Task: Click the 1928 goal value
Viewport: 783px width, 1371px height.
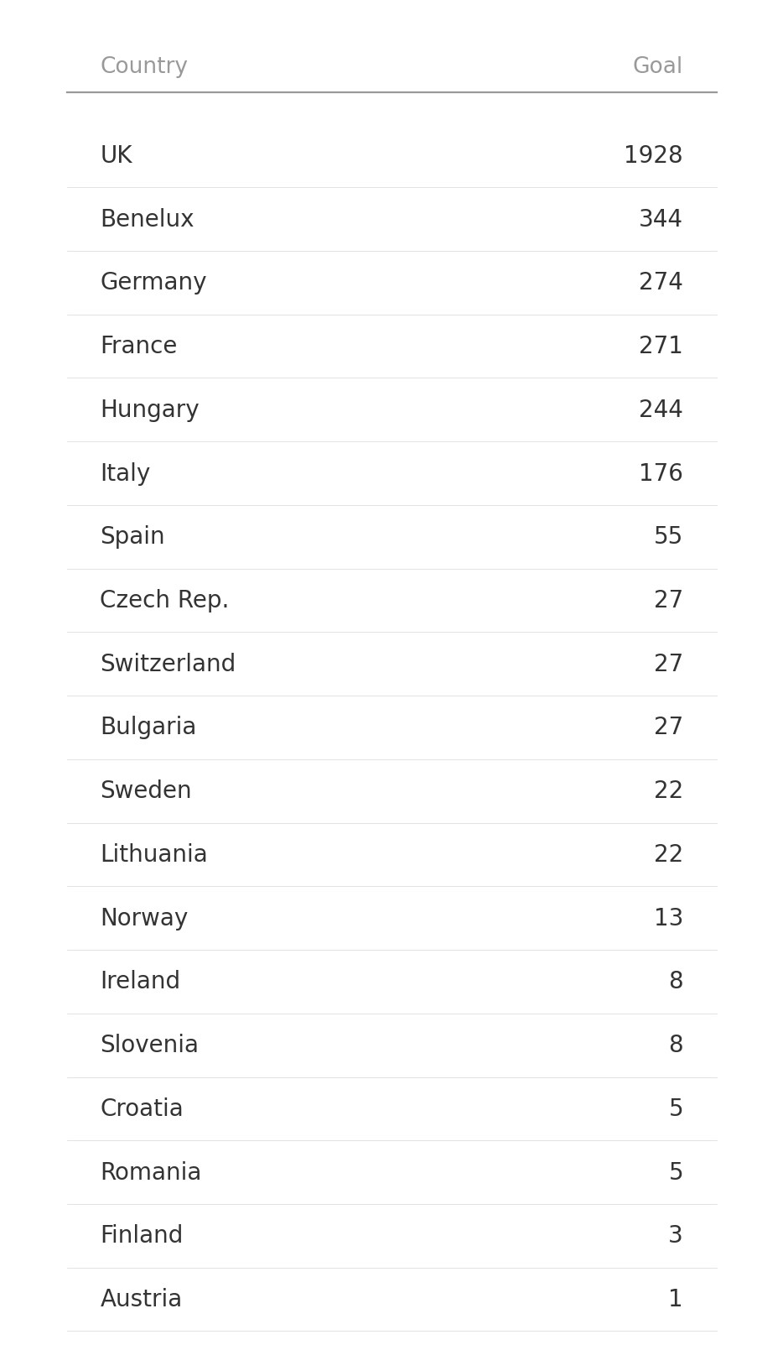Action: pyautogui.click(x=653, y=156)
